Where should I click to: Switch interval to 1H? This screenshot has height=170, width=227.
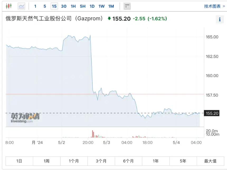coord(73,6)
